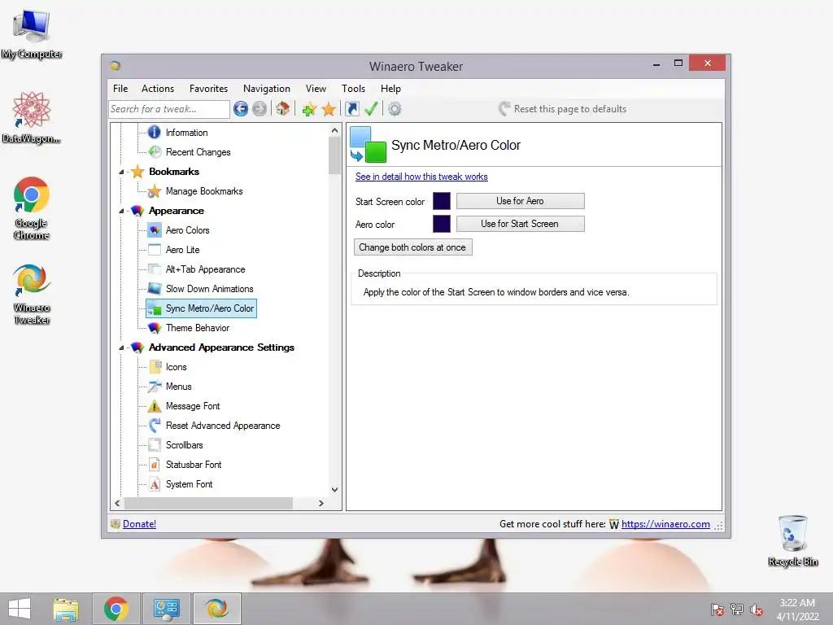Collapse Advanced Appearance Settings node
Screen dimensions: 833x625
(x=121, y=347)
